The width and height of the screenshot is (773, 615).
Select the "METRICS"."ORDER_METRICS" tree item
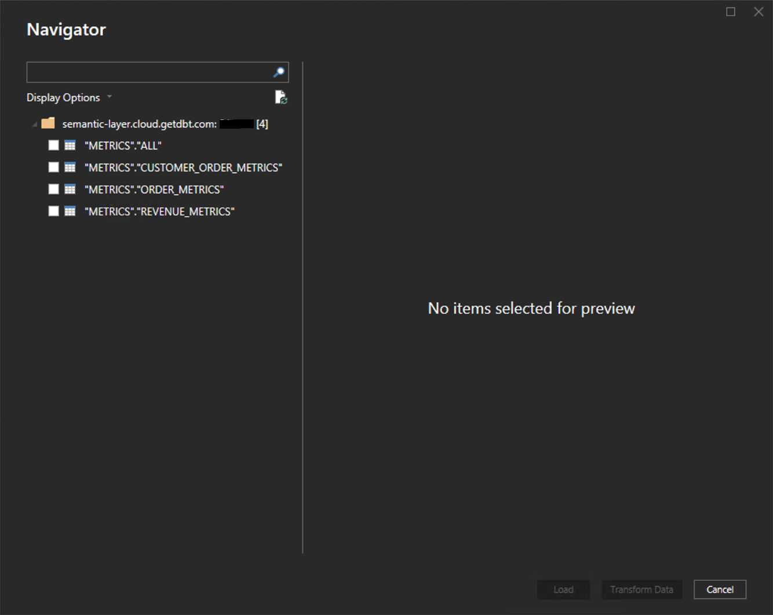pyautogui.click(x=154, y=189)
